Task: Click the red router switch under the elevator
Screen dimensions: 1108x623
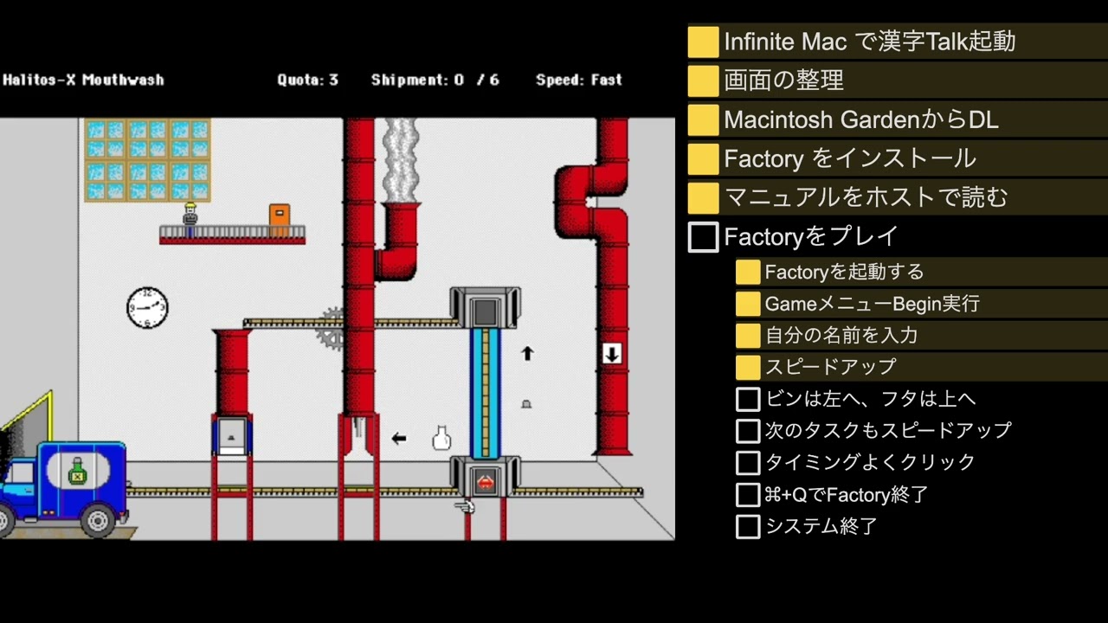Action: (x=486, y=483)
